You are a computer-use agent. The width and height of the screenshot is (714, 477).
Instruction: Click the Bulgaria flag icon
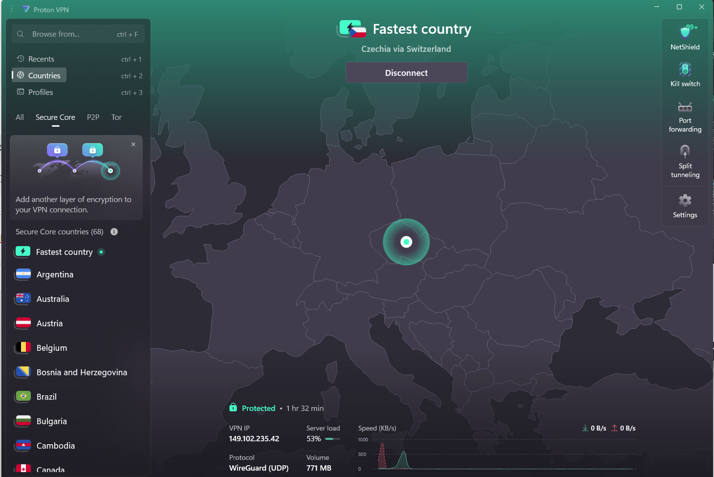(23, 421)
